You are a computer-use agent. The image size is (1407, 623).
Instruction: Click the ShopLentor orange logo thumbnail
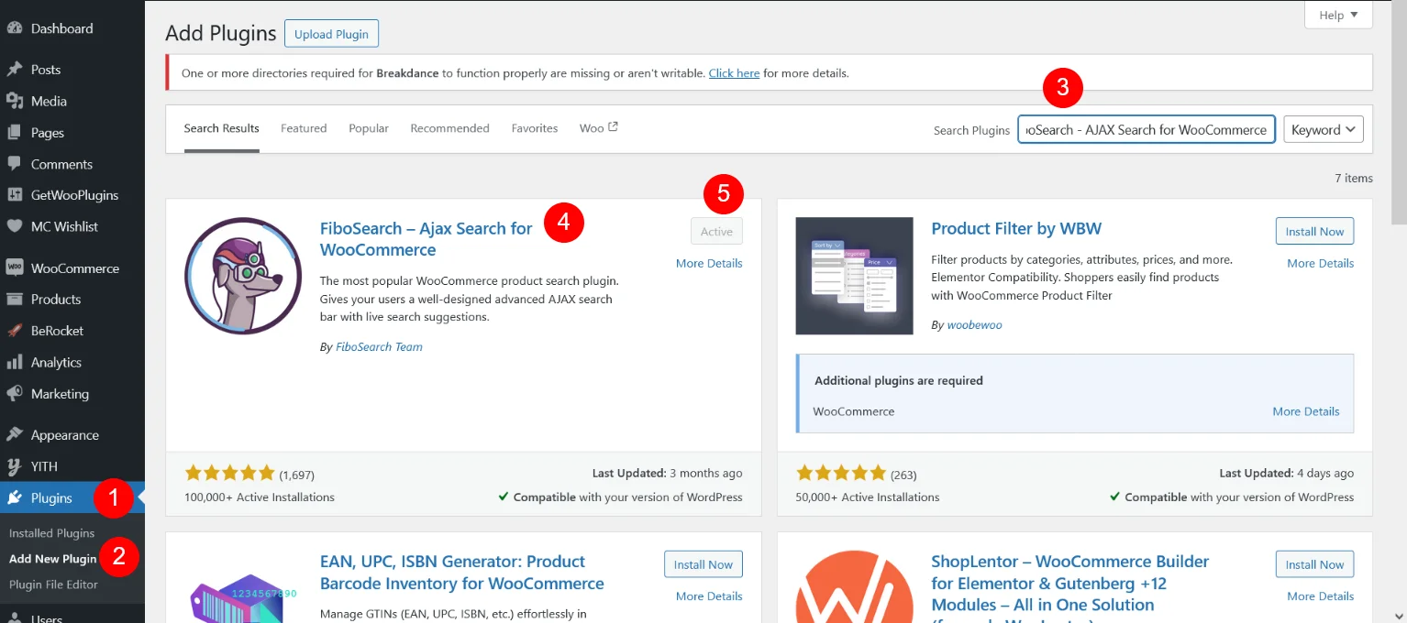click(854, 586)
